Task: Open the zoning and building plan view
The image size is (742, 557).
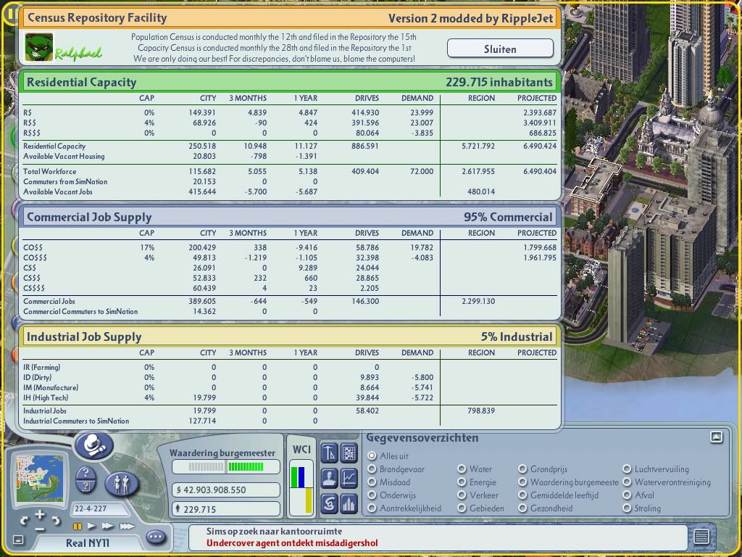Action: pyautogui.click(x=330, y=453)
